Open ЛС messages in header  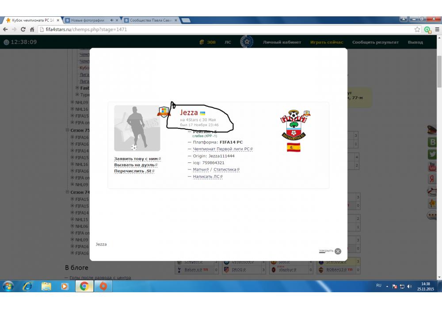[228, 42]
